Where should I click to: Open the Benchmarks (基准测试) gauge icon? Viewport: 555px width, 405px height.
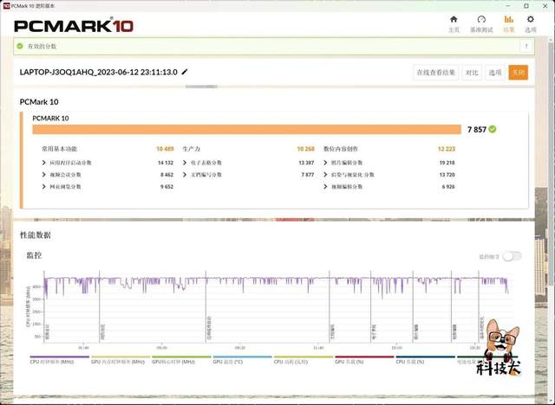pyautogui.click(x=481, y=22)
